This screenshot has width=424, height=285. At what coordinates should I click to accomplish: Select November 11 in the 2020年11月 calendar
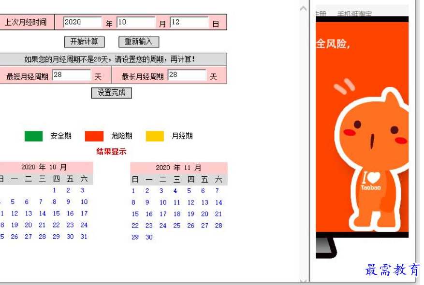(x=177, y=202)
